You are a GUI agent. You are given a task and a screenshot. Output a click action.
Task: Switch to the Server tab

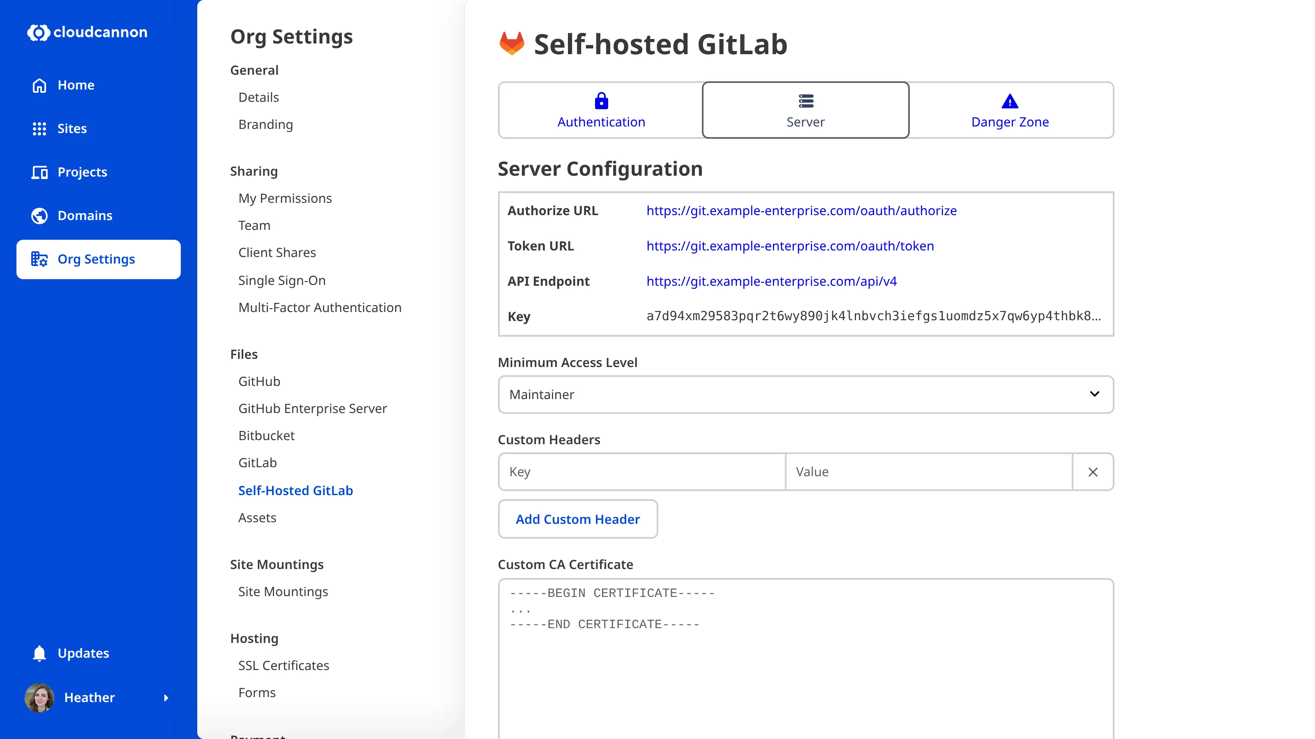[x=805, y=110]
